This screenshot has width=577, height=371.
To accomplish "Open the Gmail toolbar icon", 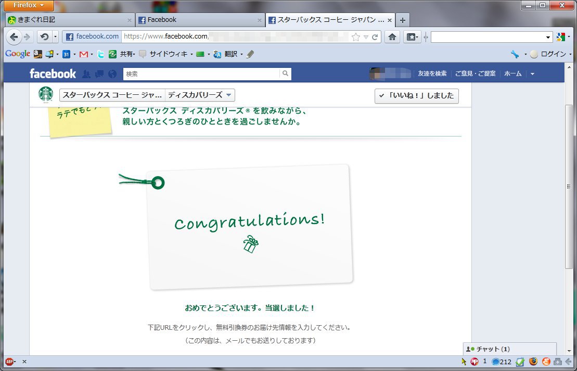I will click(x=84, y=55).
